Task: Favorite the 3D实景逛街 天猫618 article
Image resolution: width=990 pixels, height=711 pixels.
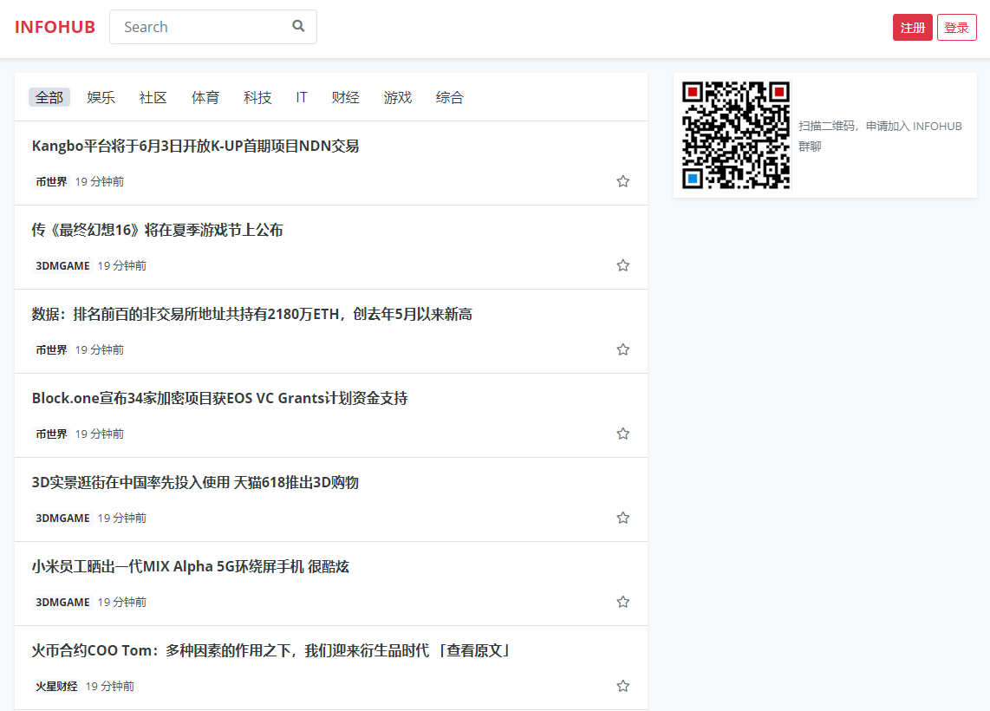Action: tap(622, 518)
